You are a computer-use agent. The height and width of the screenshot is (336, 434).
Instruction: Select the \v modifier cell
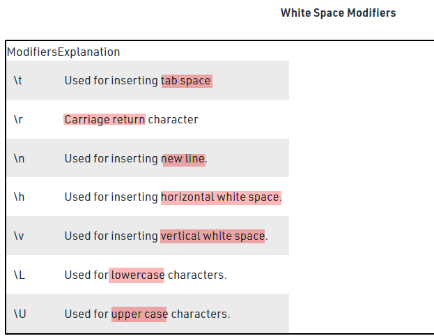(19, 236)
